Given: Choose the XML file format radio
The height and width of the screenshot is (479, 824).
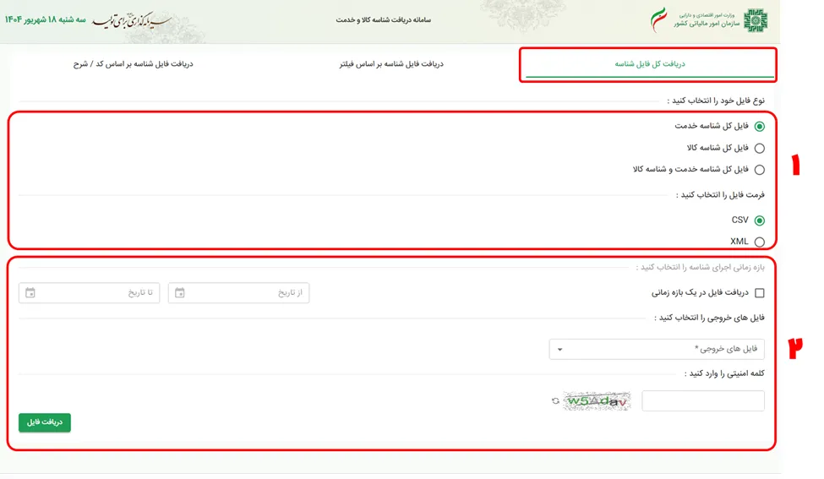Looking at the screenshot, I should pos(760,242).
